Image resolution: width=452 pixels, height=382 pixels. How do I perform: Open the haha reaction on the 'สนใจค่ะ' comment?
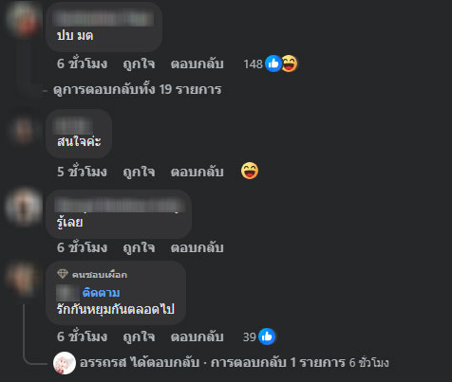[x=250, y=171]
